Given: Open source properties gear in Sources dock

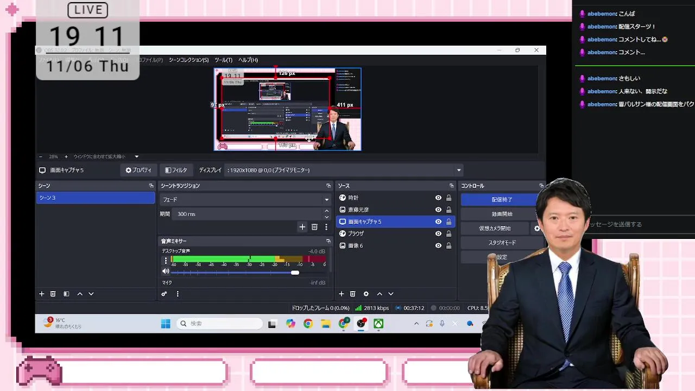Looking at the screenshot, I should (x=366, y=294).
